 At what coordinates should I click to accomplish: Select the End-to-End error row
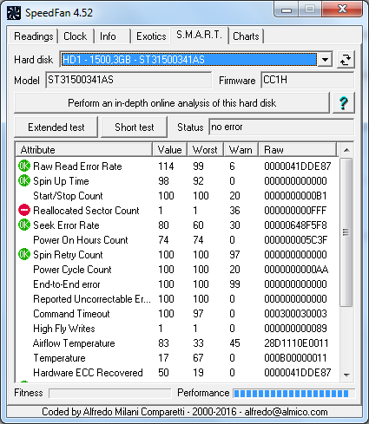coord(177,284)
